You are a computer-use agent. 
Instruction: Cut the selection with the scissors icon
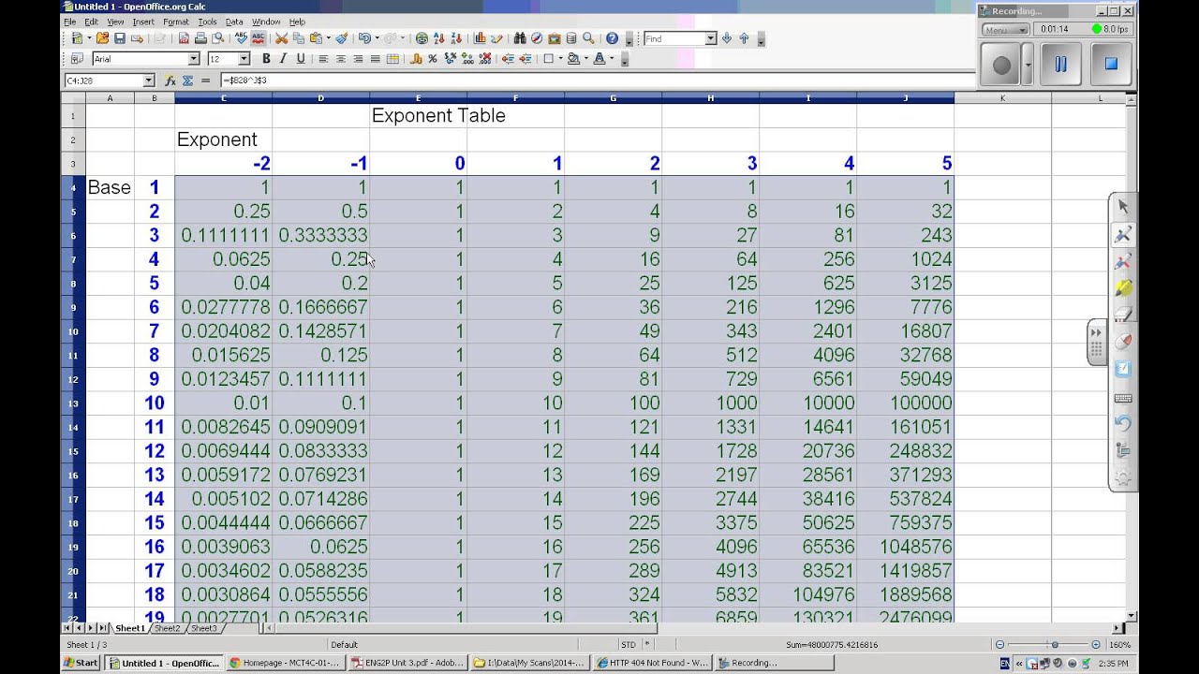click(282, 38)
